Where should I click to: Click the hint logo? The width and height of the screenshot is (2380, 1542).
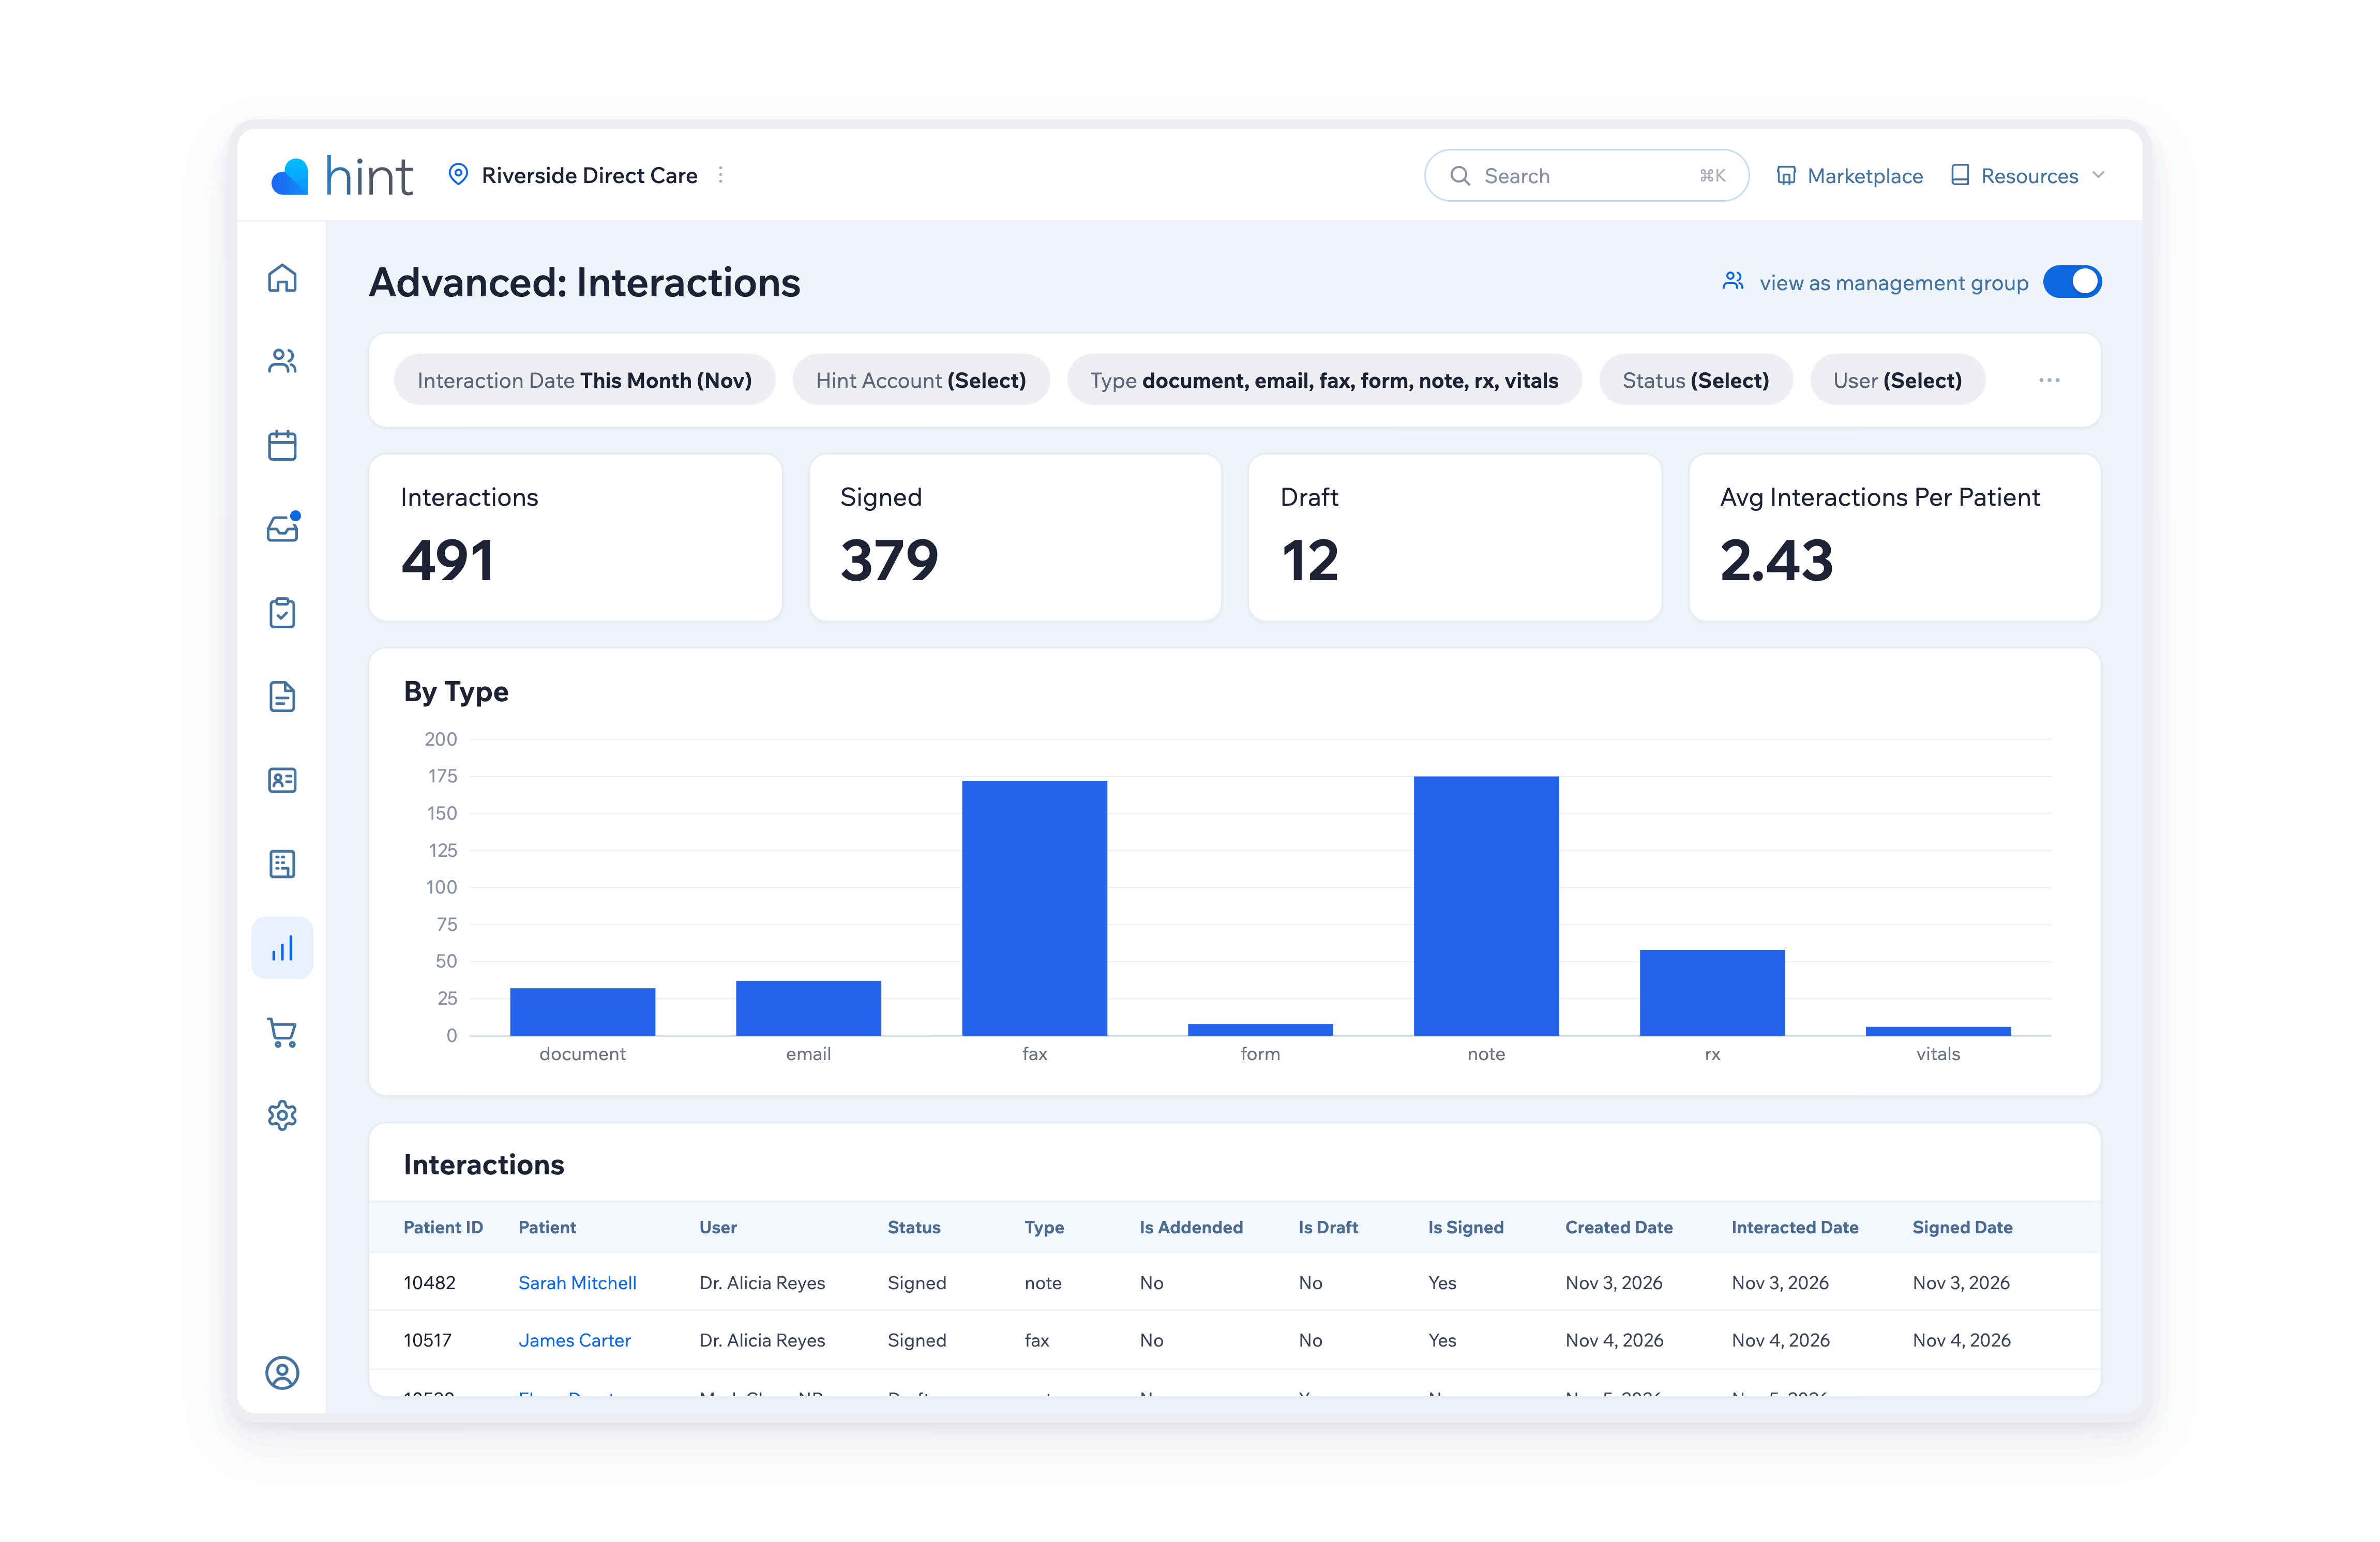pyautogui.click(x=341, y=176)
